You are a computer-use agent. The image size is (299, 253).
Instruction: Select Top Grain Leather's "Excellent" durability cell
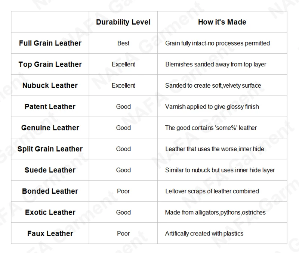point(123,64)
